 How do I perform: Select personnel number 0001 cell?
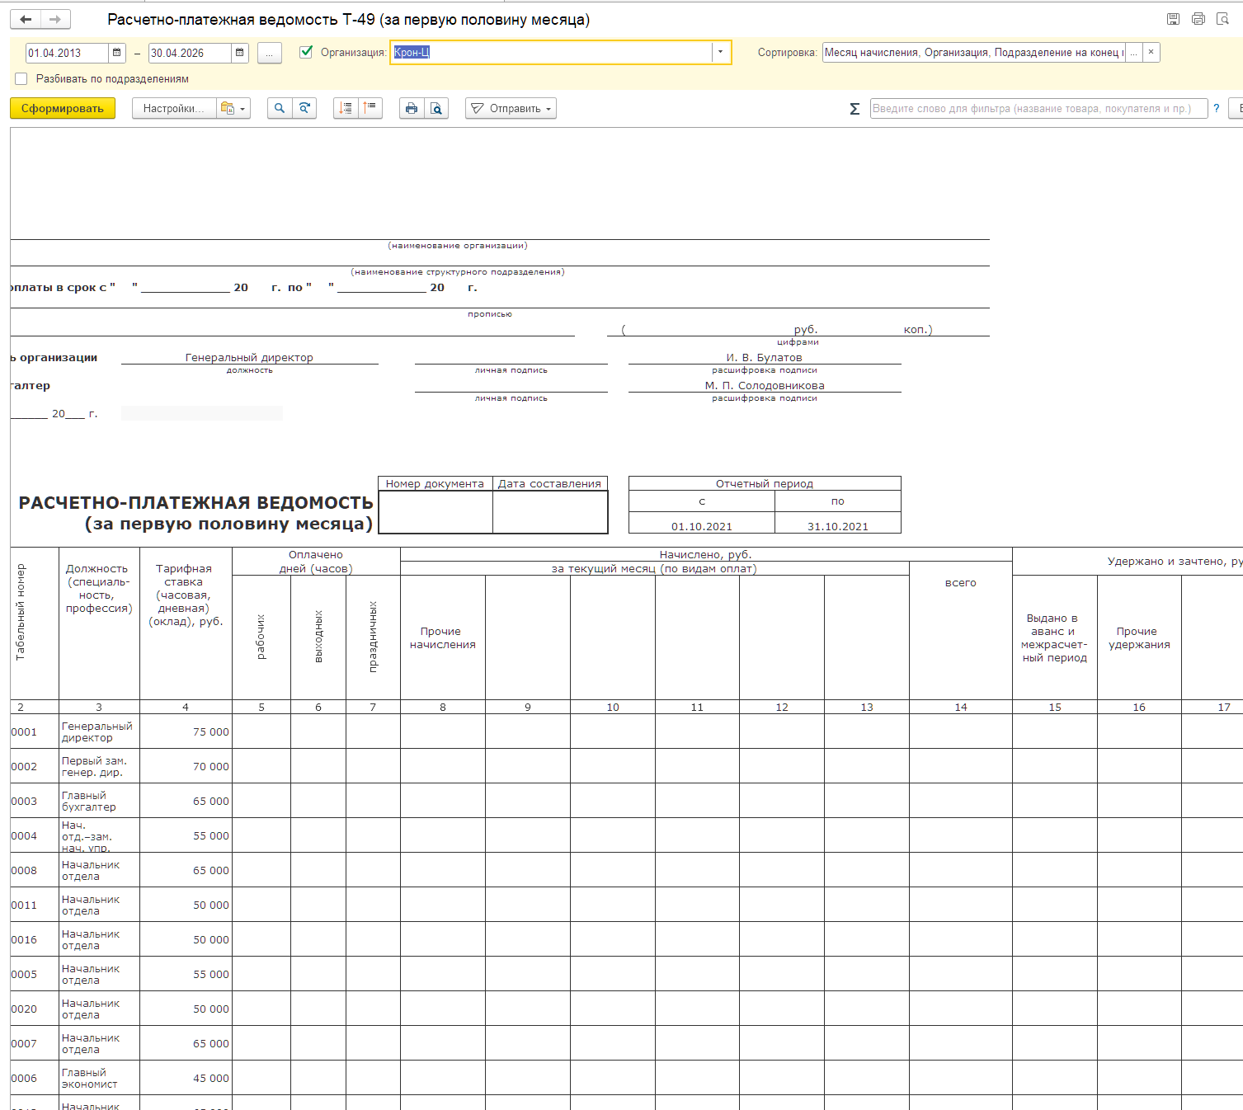pyautogui.click(x=35, y=731)
